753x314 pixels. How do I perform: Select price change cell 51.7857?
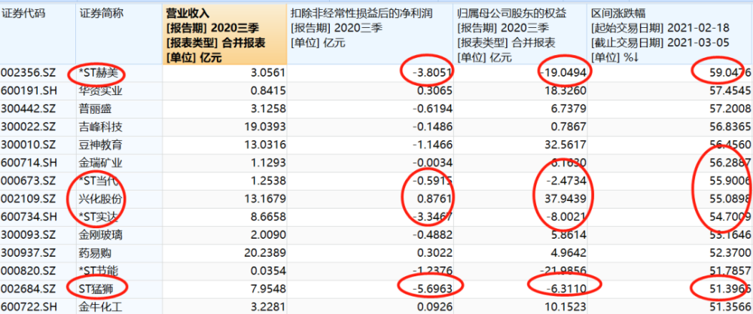[731, 271]
